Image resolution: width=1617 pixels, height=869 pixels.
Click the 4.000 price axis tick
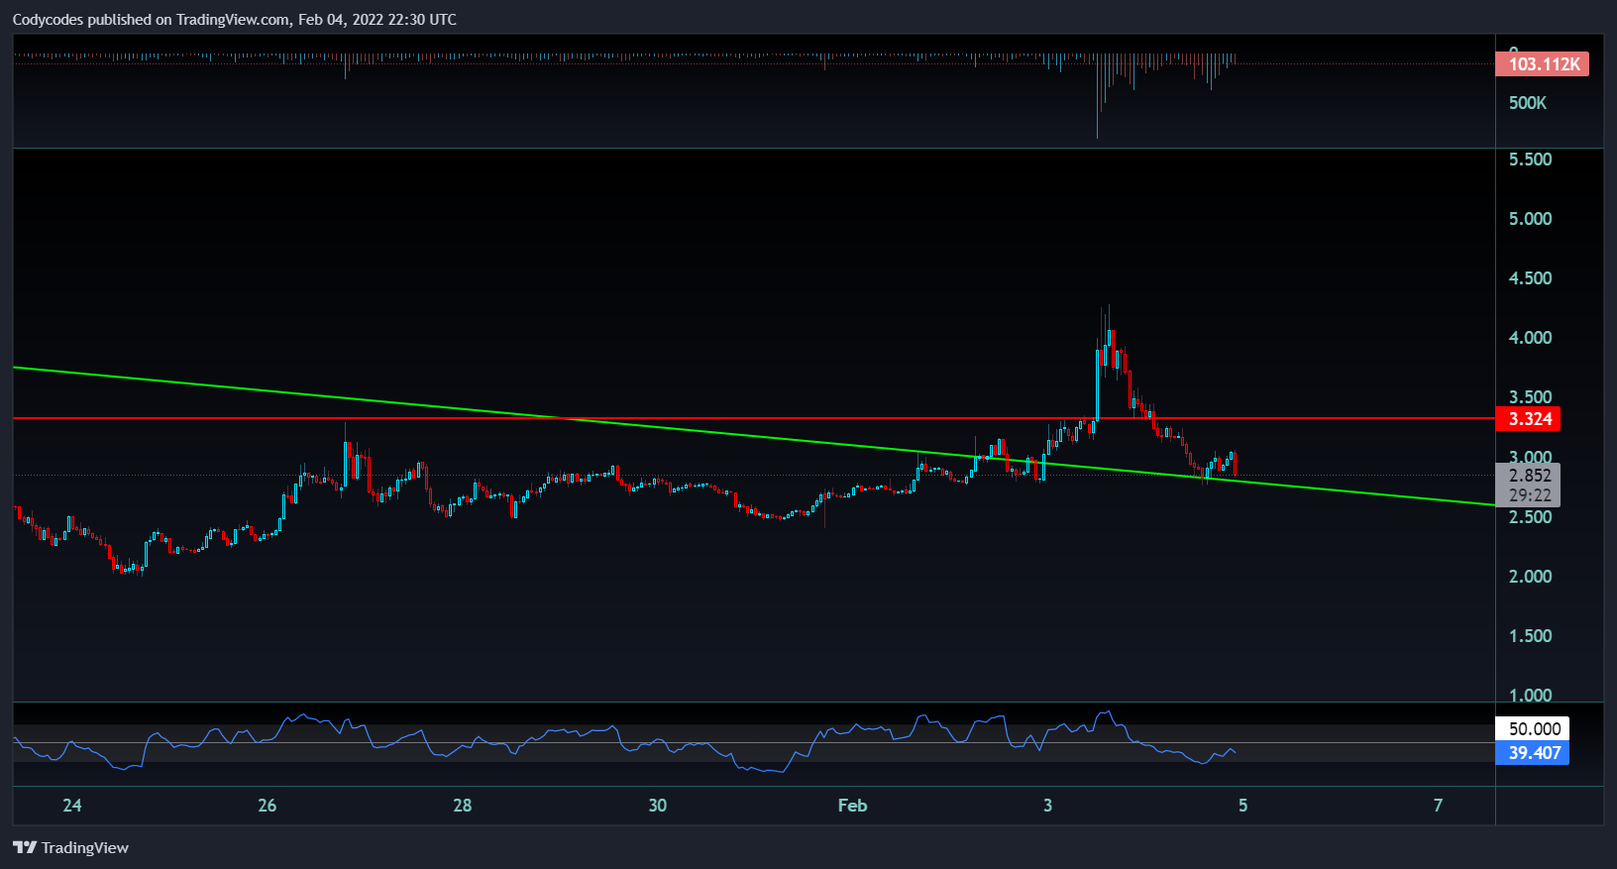1530,338
